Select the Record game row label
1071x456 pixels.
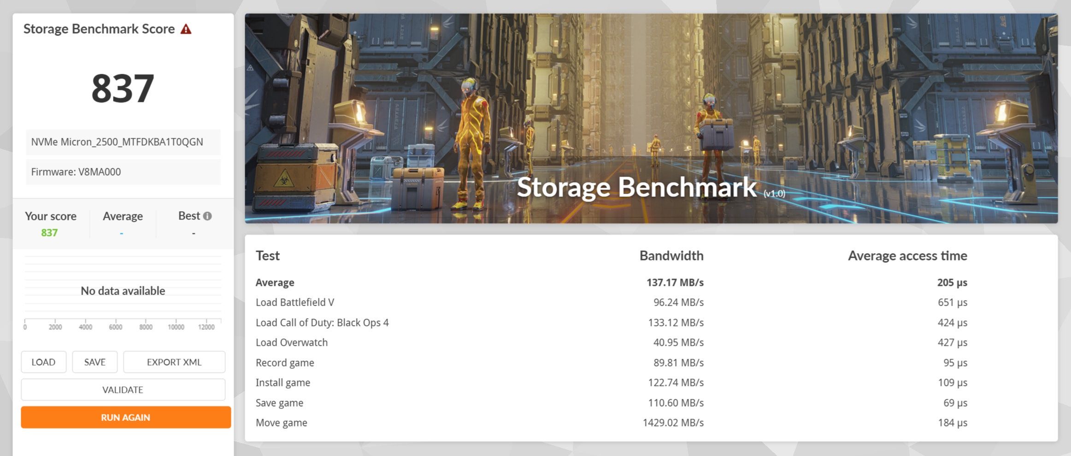(x=285, y=363)
